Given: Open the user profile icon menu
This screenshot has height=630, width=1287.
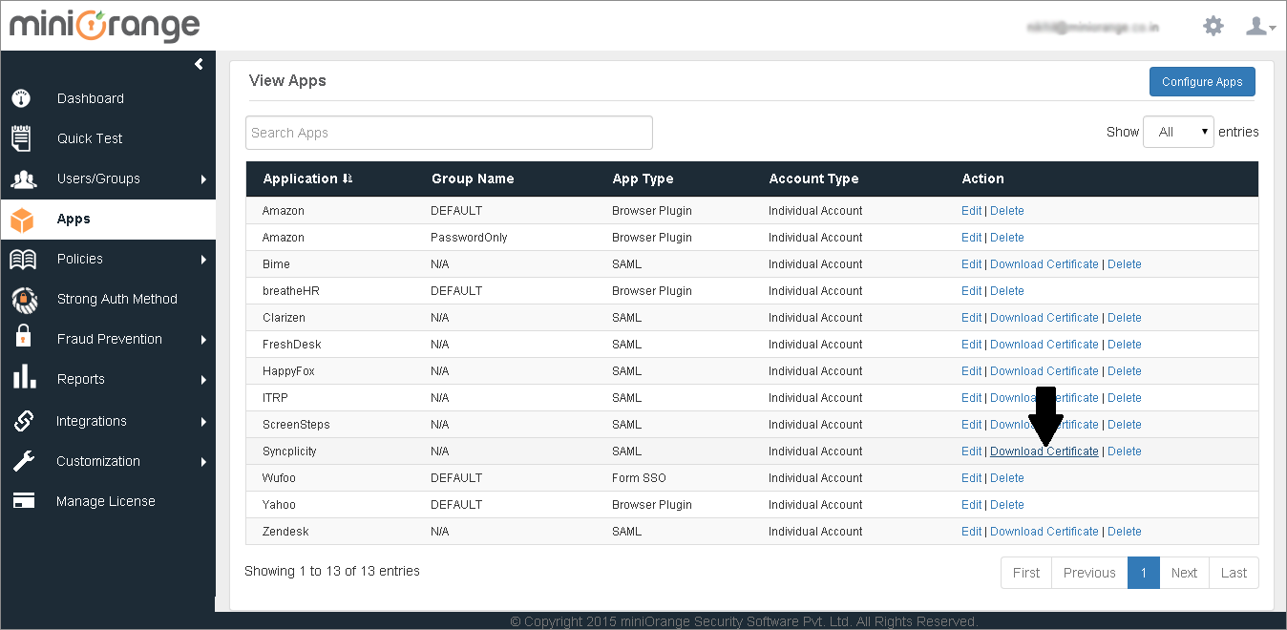Looking at the screenshot, I should (1260, 27).
